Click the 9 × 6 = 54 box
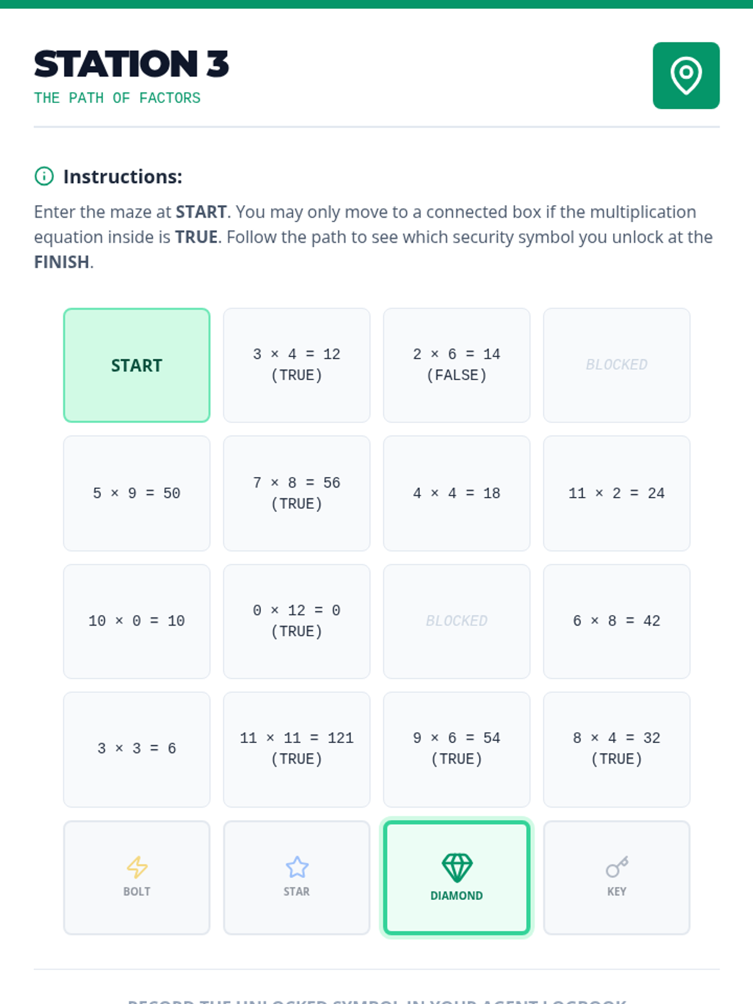This screenshot has height=1004, width=753. 457,749
